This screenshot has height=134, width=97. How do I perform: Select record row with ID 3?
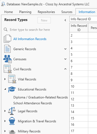(x=83, y=42)
